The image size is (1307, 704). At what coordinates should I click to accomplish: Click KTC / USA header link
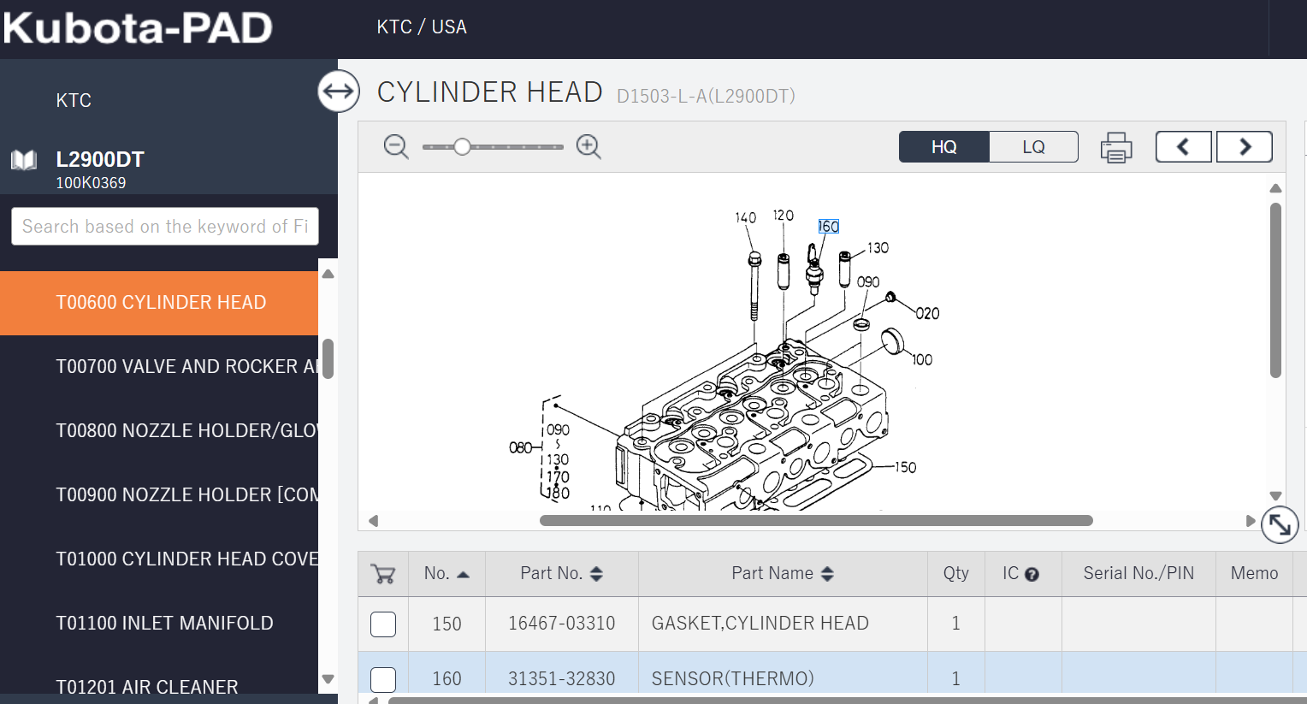[422, 27]
